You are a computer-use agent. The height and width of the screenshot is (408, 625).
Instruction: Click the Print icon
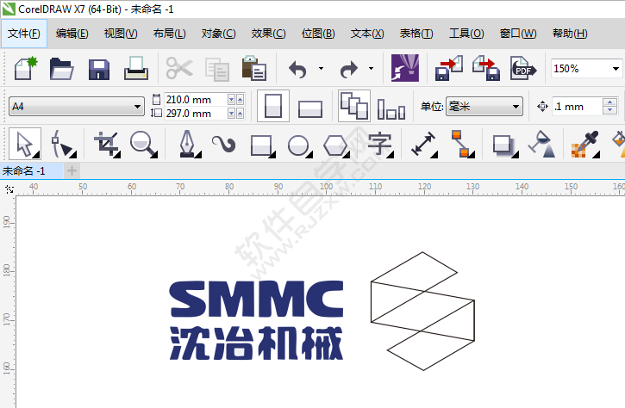[136, 68]
